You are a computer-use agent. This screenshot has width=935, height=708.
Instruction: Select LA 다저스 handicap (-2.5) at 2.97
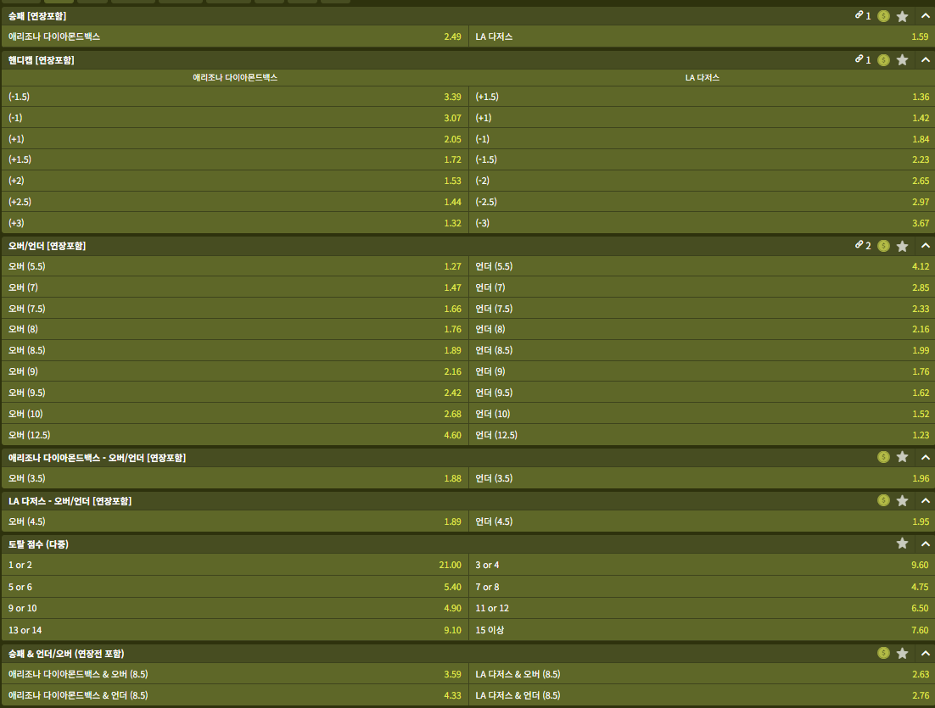pyautogui.click(x=702, y=202)
